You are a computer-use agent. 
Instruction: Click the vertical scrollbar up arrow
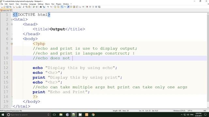pos(208,14)
